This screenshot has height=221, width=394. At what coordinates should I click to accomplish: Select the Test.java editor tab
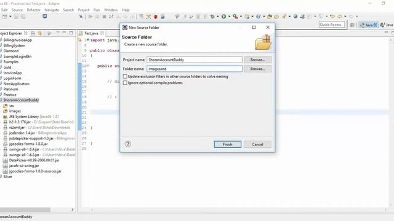coord(91,33)
